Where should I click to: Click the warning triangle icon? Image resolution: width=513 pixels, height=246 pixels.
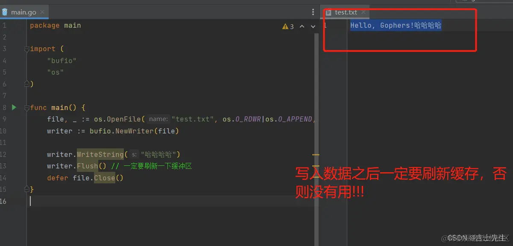(x=285, y=26)
